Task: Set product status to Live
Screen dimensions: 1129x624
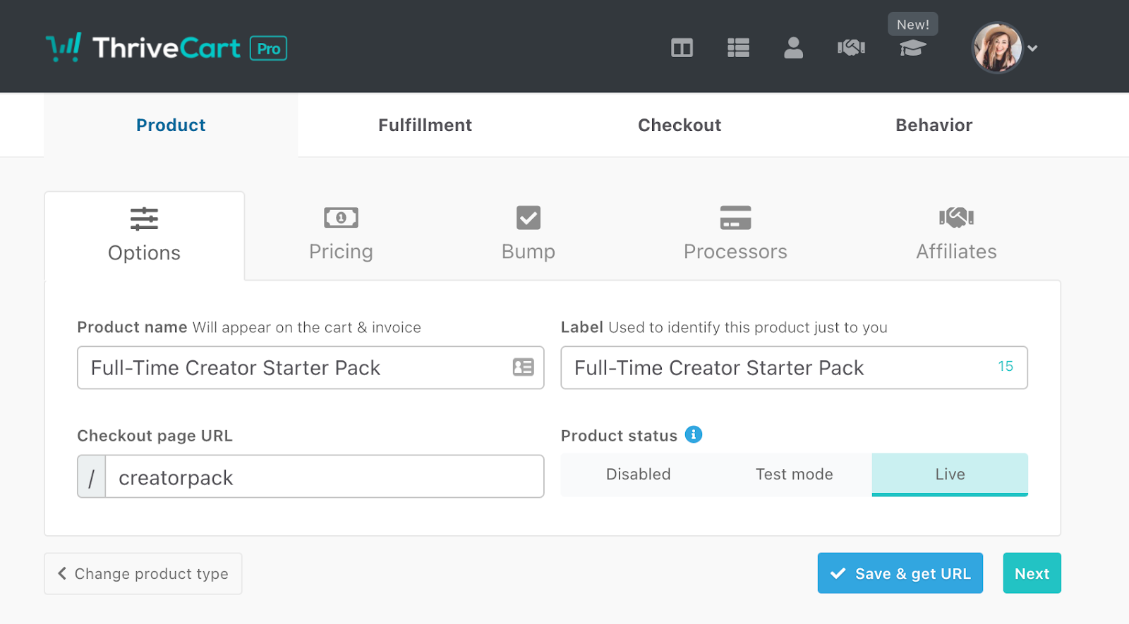Action: pos(950,475)
